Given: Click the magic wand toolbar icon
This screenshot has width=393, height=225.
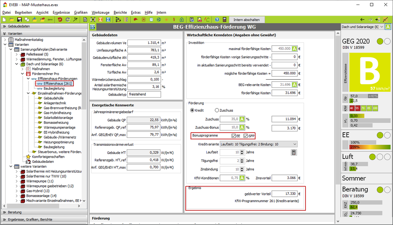Looking at the screenshot, I should tap(75, 20).
